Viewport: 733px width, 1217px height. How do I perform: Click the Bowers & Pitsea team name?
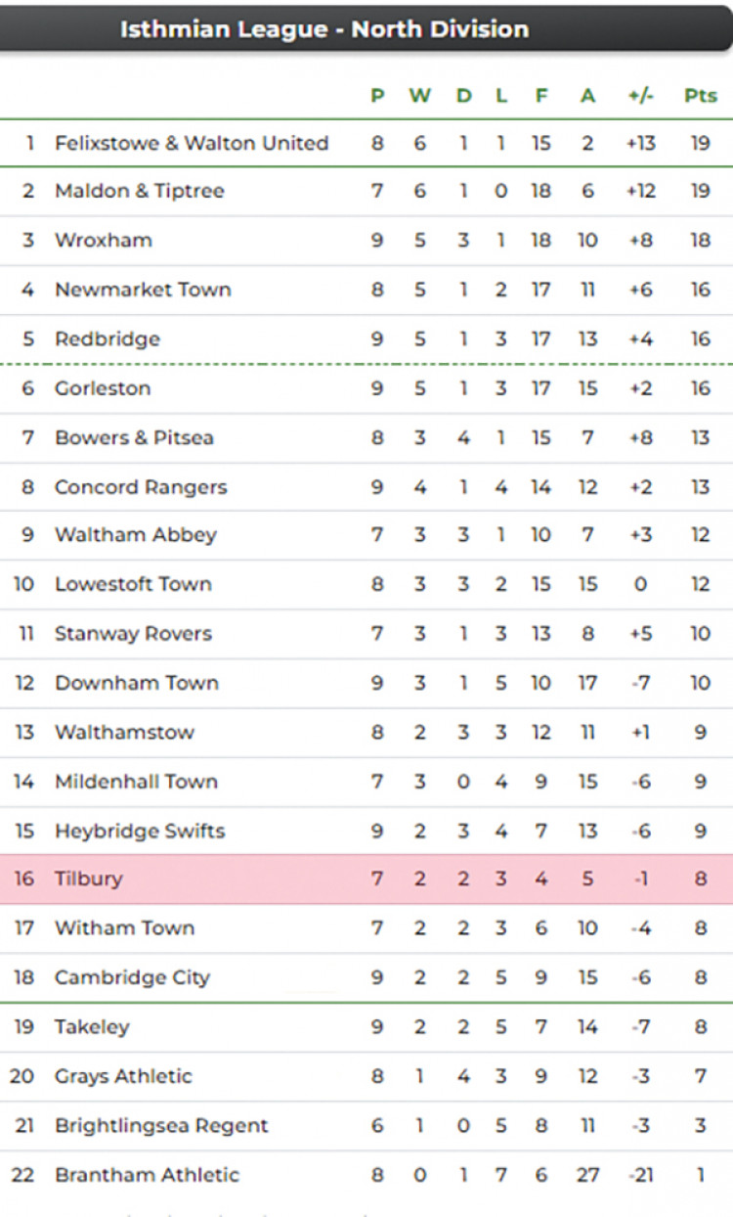[x=134, y=437]
